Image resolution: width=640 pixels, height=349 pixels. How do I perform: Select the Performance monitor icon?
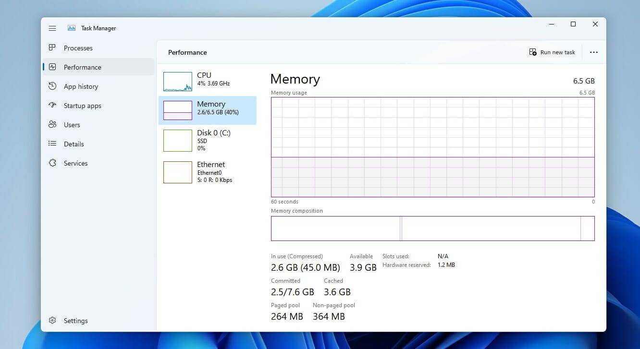(x=52, y=67)
